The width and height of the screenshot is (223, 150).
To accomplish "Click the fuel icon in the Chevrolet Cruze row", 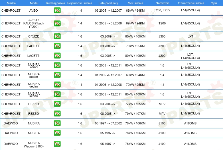I will pos(57,36).
